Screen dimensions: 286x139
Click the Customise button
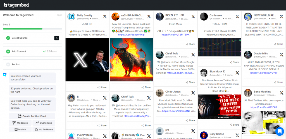(x=44, y=123)
